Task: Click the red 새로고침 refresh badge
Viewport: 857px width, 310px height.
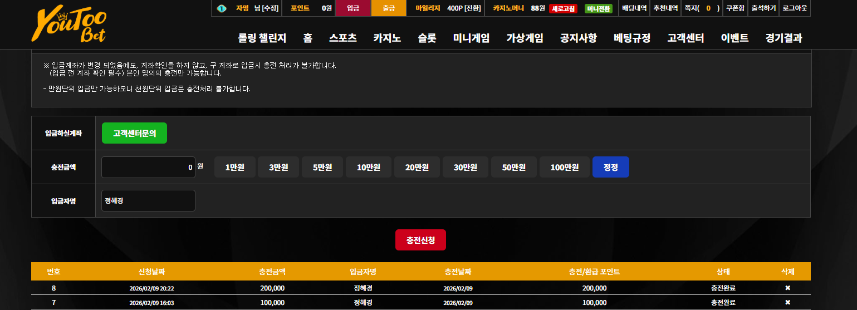Action: [x=564, y=8]
